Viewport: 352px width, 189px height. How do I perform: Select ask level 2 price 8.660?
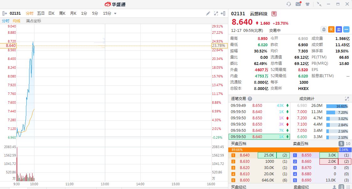pyautogui.click(x=306, y=162)
